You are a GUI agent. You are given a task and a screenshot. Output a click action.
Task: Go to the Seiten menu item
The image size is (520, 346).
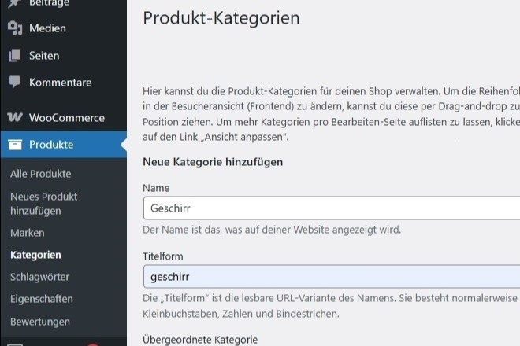[x=44, y=56]
